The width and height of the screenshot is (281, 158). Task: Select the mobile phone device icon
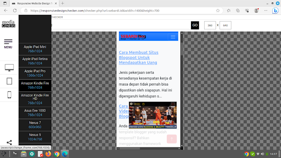point(9,95)
